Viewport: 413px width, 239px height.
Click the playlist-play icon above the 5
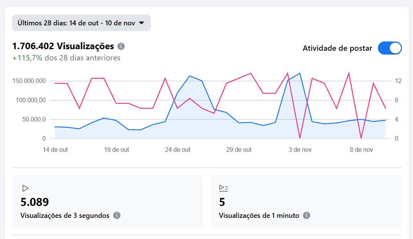pos(223,188)
